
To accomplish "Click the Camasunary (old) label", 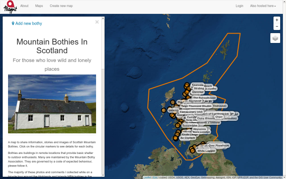I will click(191, 112).
